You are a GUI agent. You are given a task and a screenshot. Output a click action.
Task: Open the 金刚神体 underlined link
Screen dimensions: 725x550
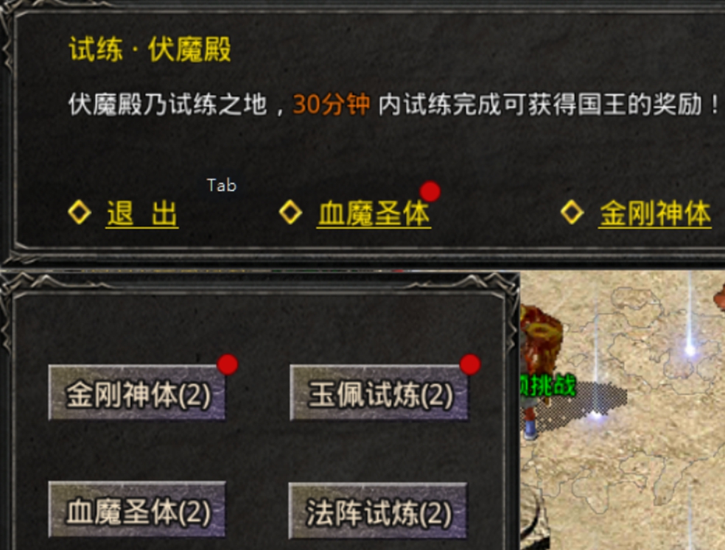click(655, 214)
